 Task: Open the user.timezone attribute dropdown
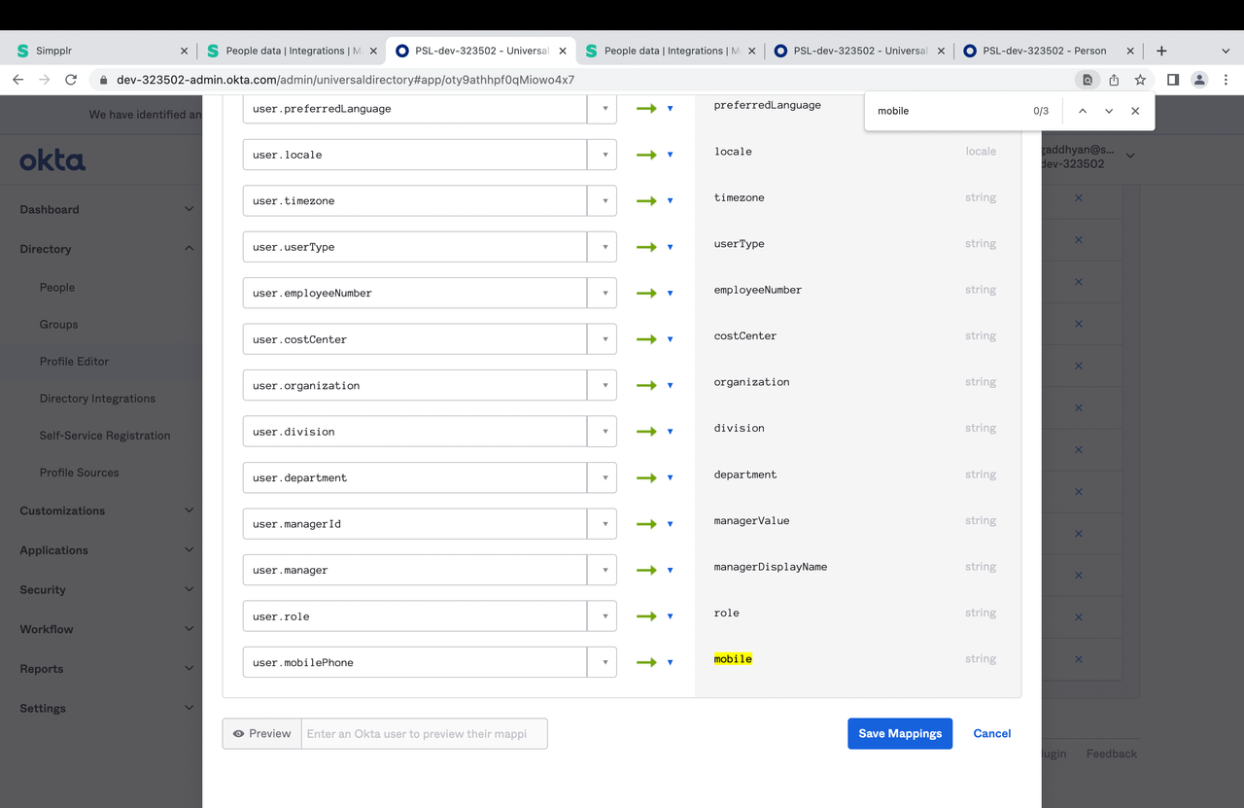[604, 201]
